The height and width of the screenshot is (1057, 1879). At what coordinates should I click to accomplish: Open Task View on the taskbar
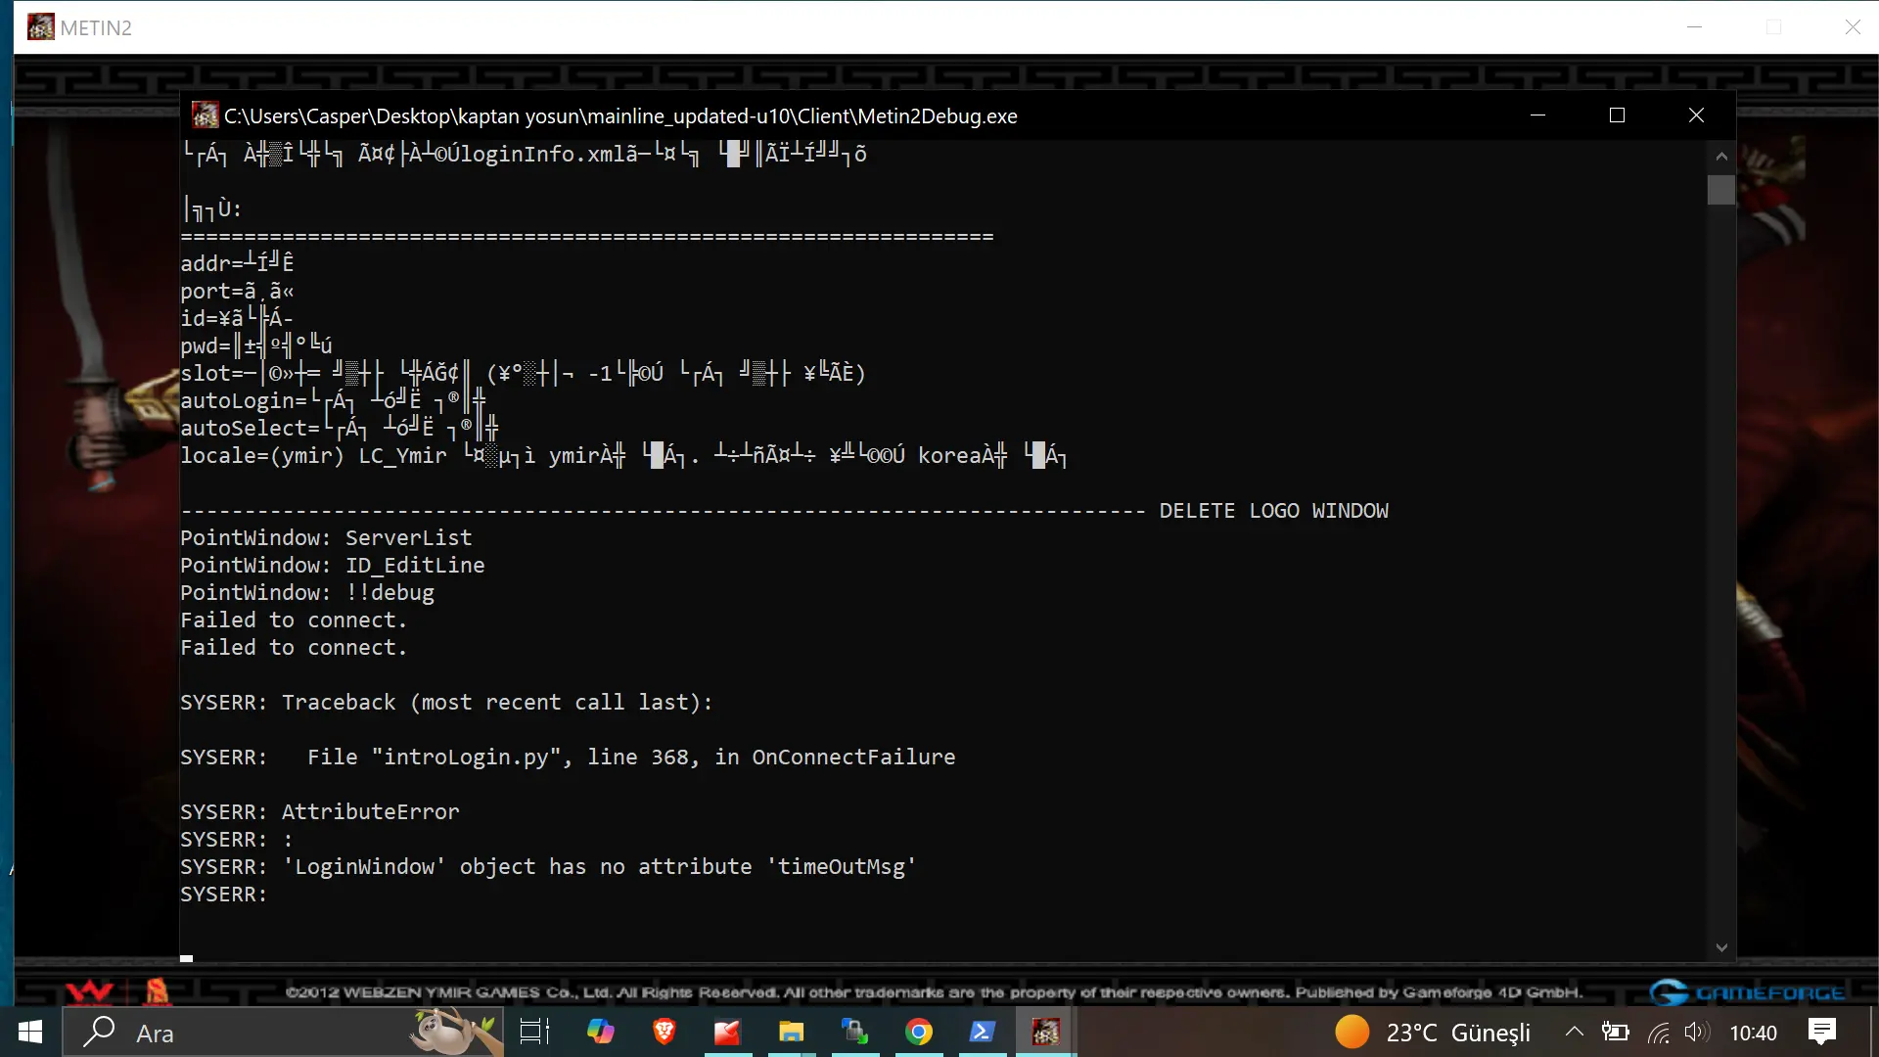(534, 1033)
